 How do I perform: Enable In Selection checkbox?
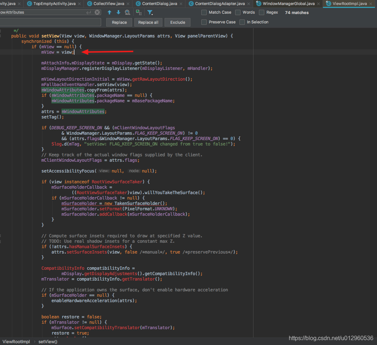pyautogui.click(x=242, y=22)
